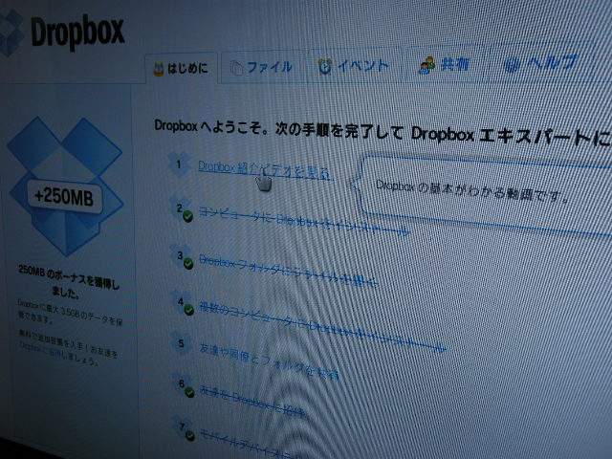Viewport: 612px width, 459px height.
Task: Click the clock icon beside イベント
Action: coord(325,66)
